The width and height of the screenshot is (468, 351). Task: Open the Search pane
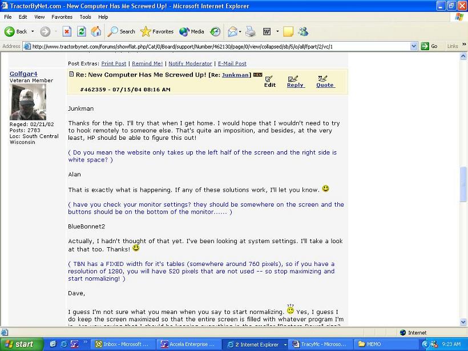pos(121,31)
